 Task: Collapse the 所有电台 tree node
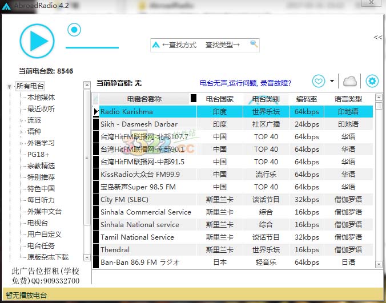pyautogui.click(x=10, y=87)
